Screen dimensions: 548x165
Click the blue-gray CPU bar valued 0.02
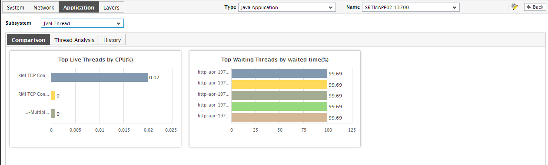pyautogui.click(x=100, y=78)
